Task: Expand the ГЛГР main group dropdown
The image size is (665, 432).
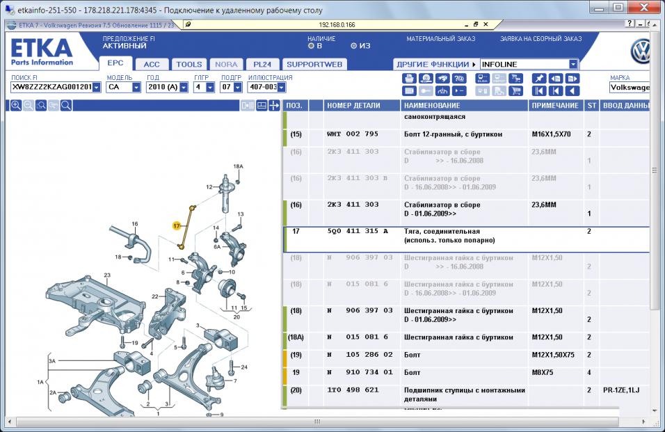Action: point(210,88)
